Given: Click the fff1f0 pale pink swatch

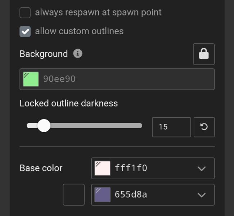Looking at the screenshot, I should coord(102,168).
